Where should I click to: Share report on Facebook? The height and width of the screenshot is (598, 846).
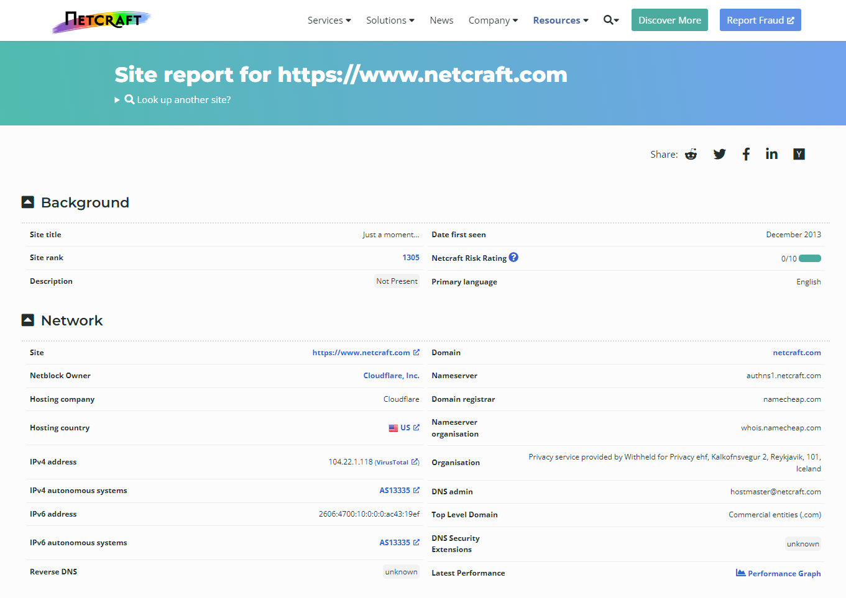746,154
